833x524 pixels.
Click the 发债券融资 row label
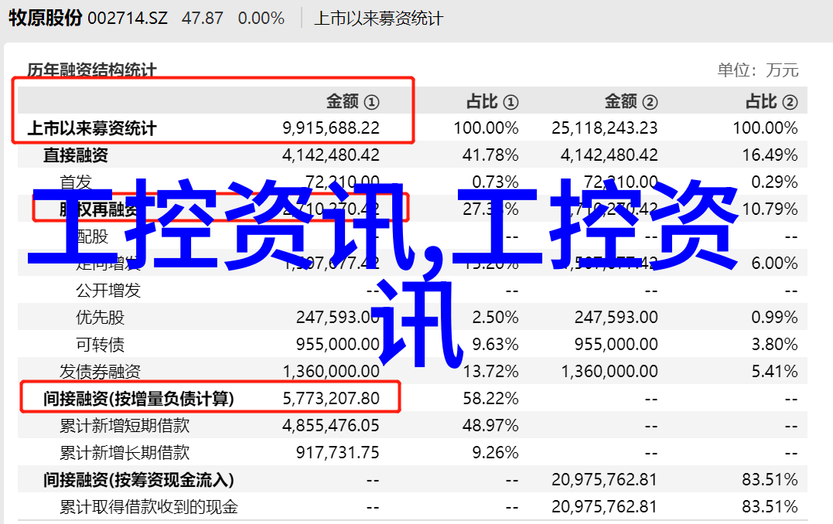pyautogui.click(x=100, y=372)
